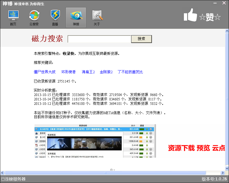Open the 金刚狼2 keyword link
The image size is (229, 183).
click(106, 72)
